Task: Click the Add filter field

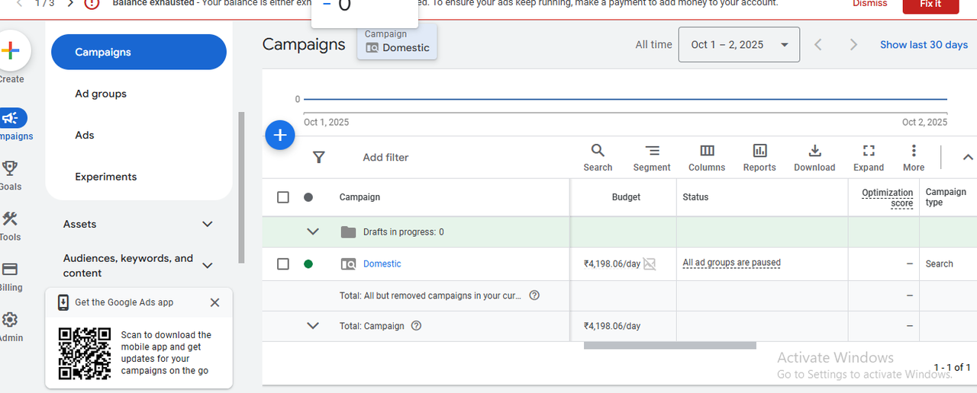Action: (385, 158)
